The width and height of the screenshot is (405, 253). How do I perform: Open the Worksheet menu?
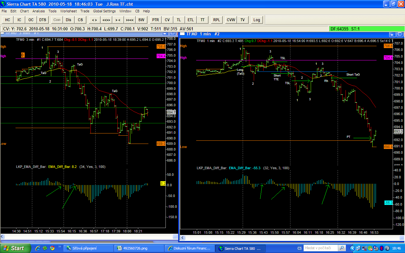pyautogui.click(x=68, y=11)
